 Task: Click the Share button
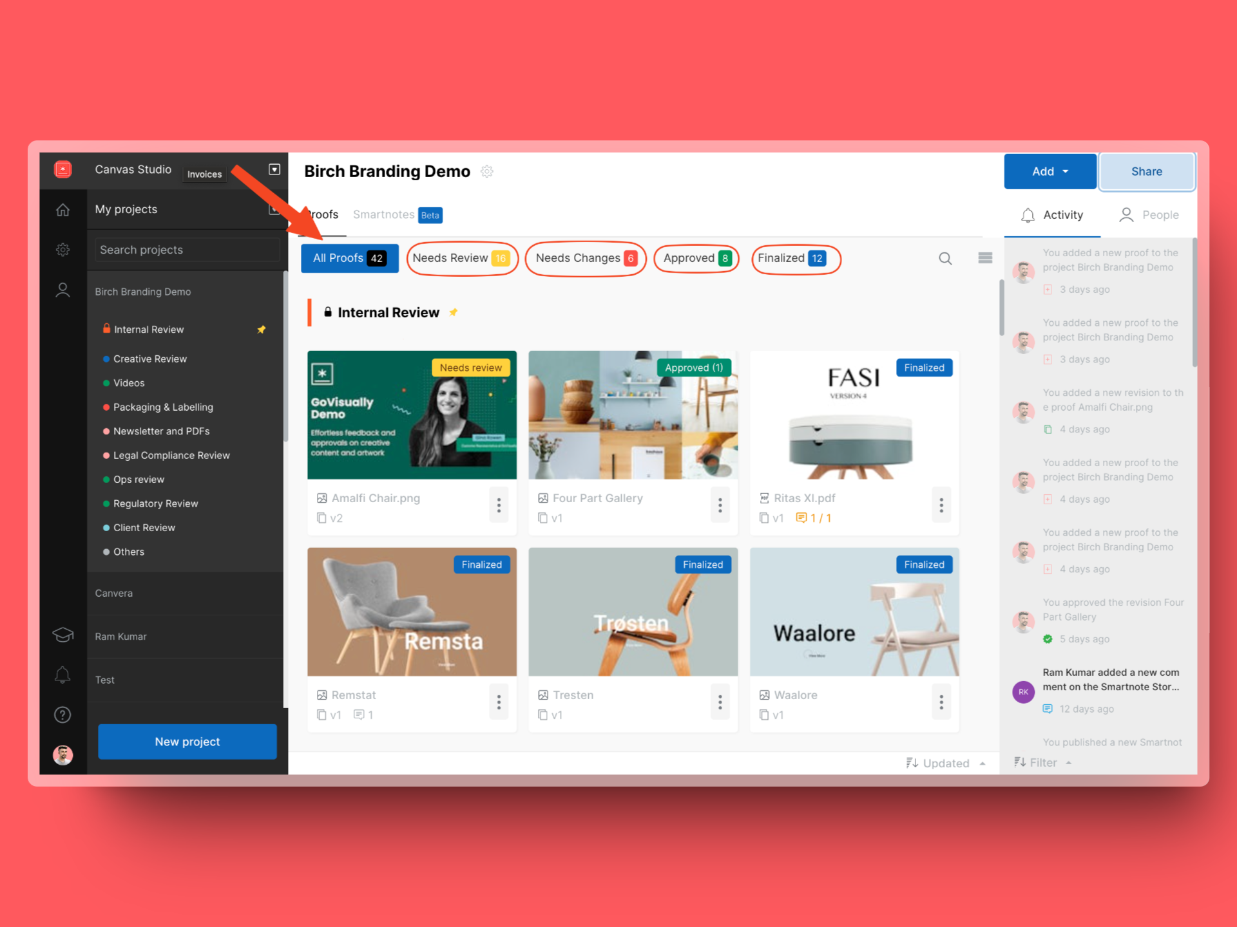[1146, 171]
